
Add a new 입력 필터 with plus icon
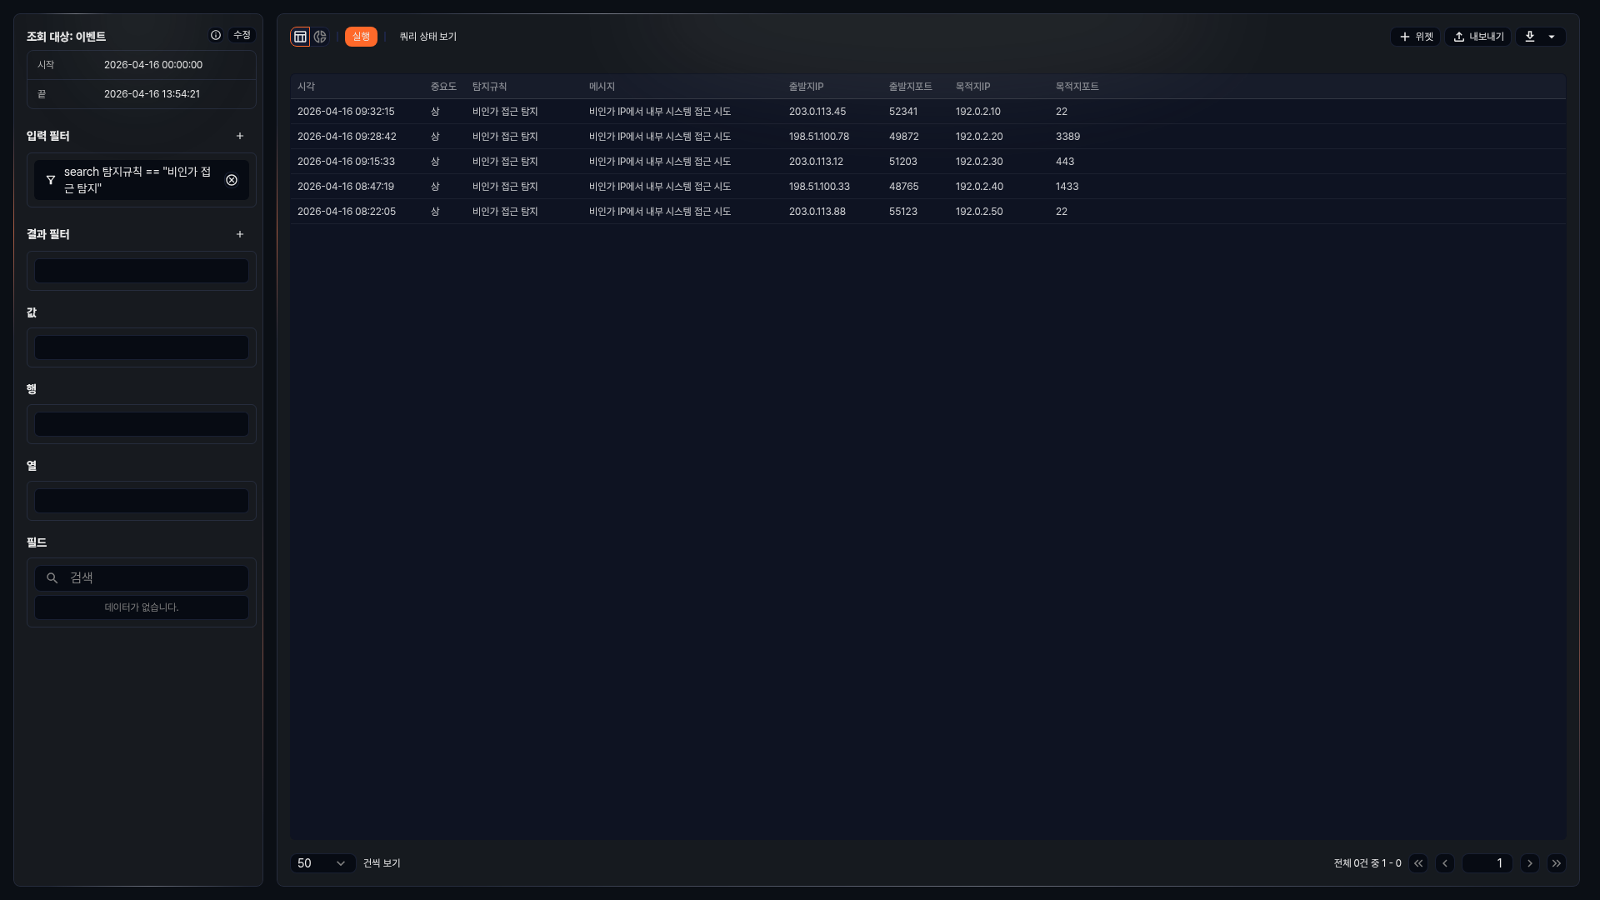240,136
